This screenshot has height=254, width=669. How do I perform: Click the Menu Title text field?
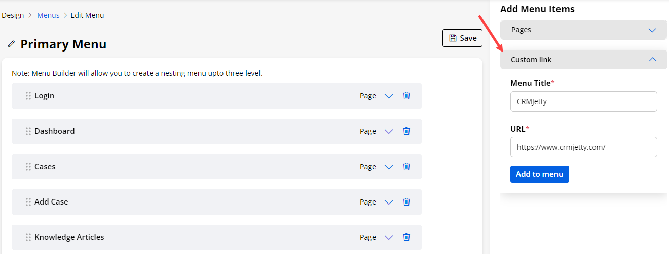[x=583, y=101]
